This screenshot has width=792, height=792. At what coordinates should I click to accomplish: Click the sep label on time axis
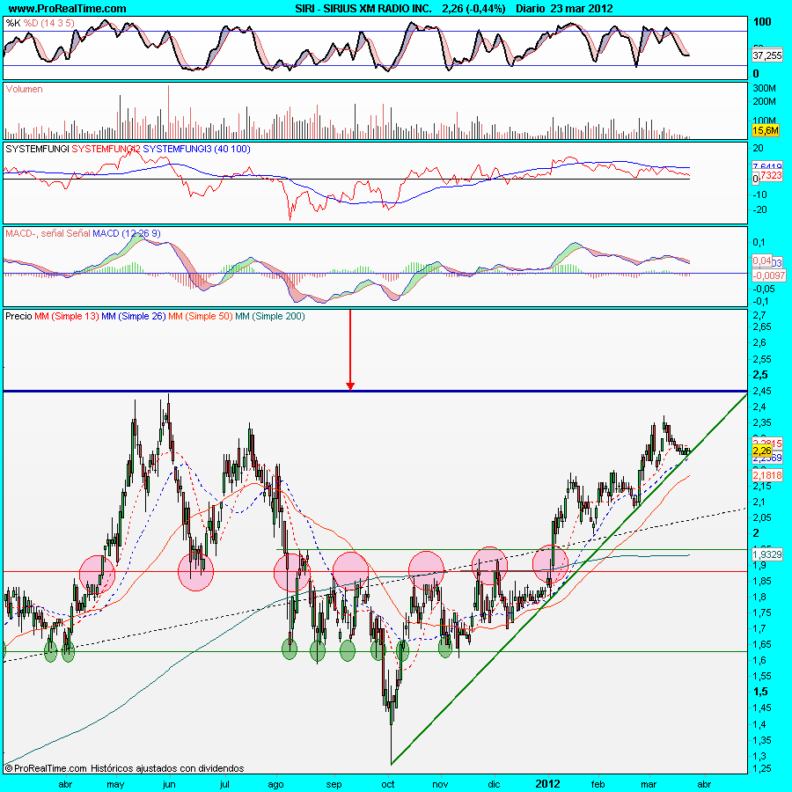pyautogui.click(x=334, y=784)
